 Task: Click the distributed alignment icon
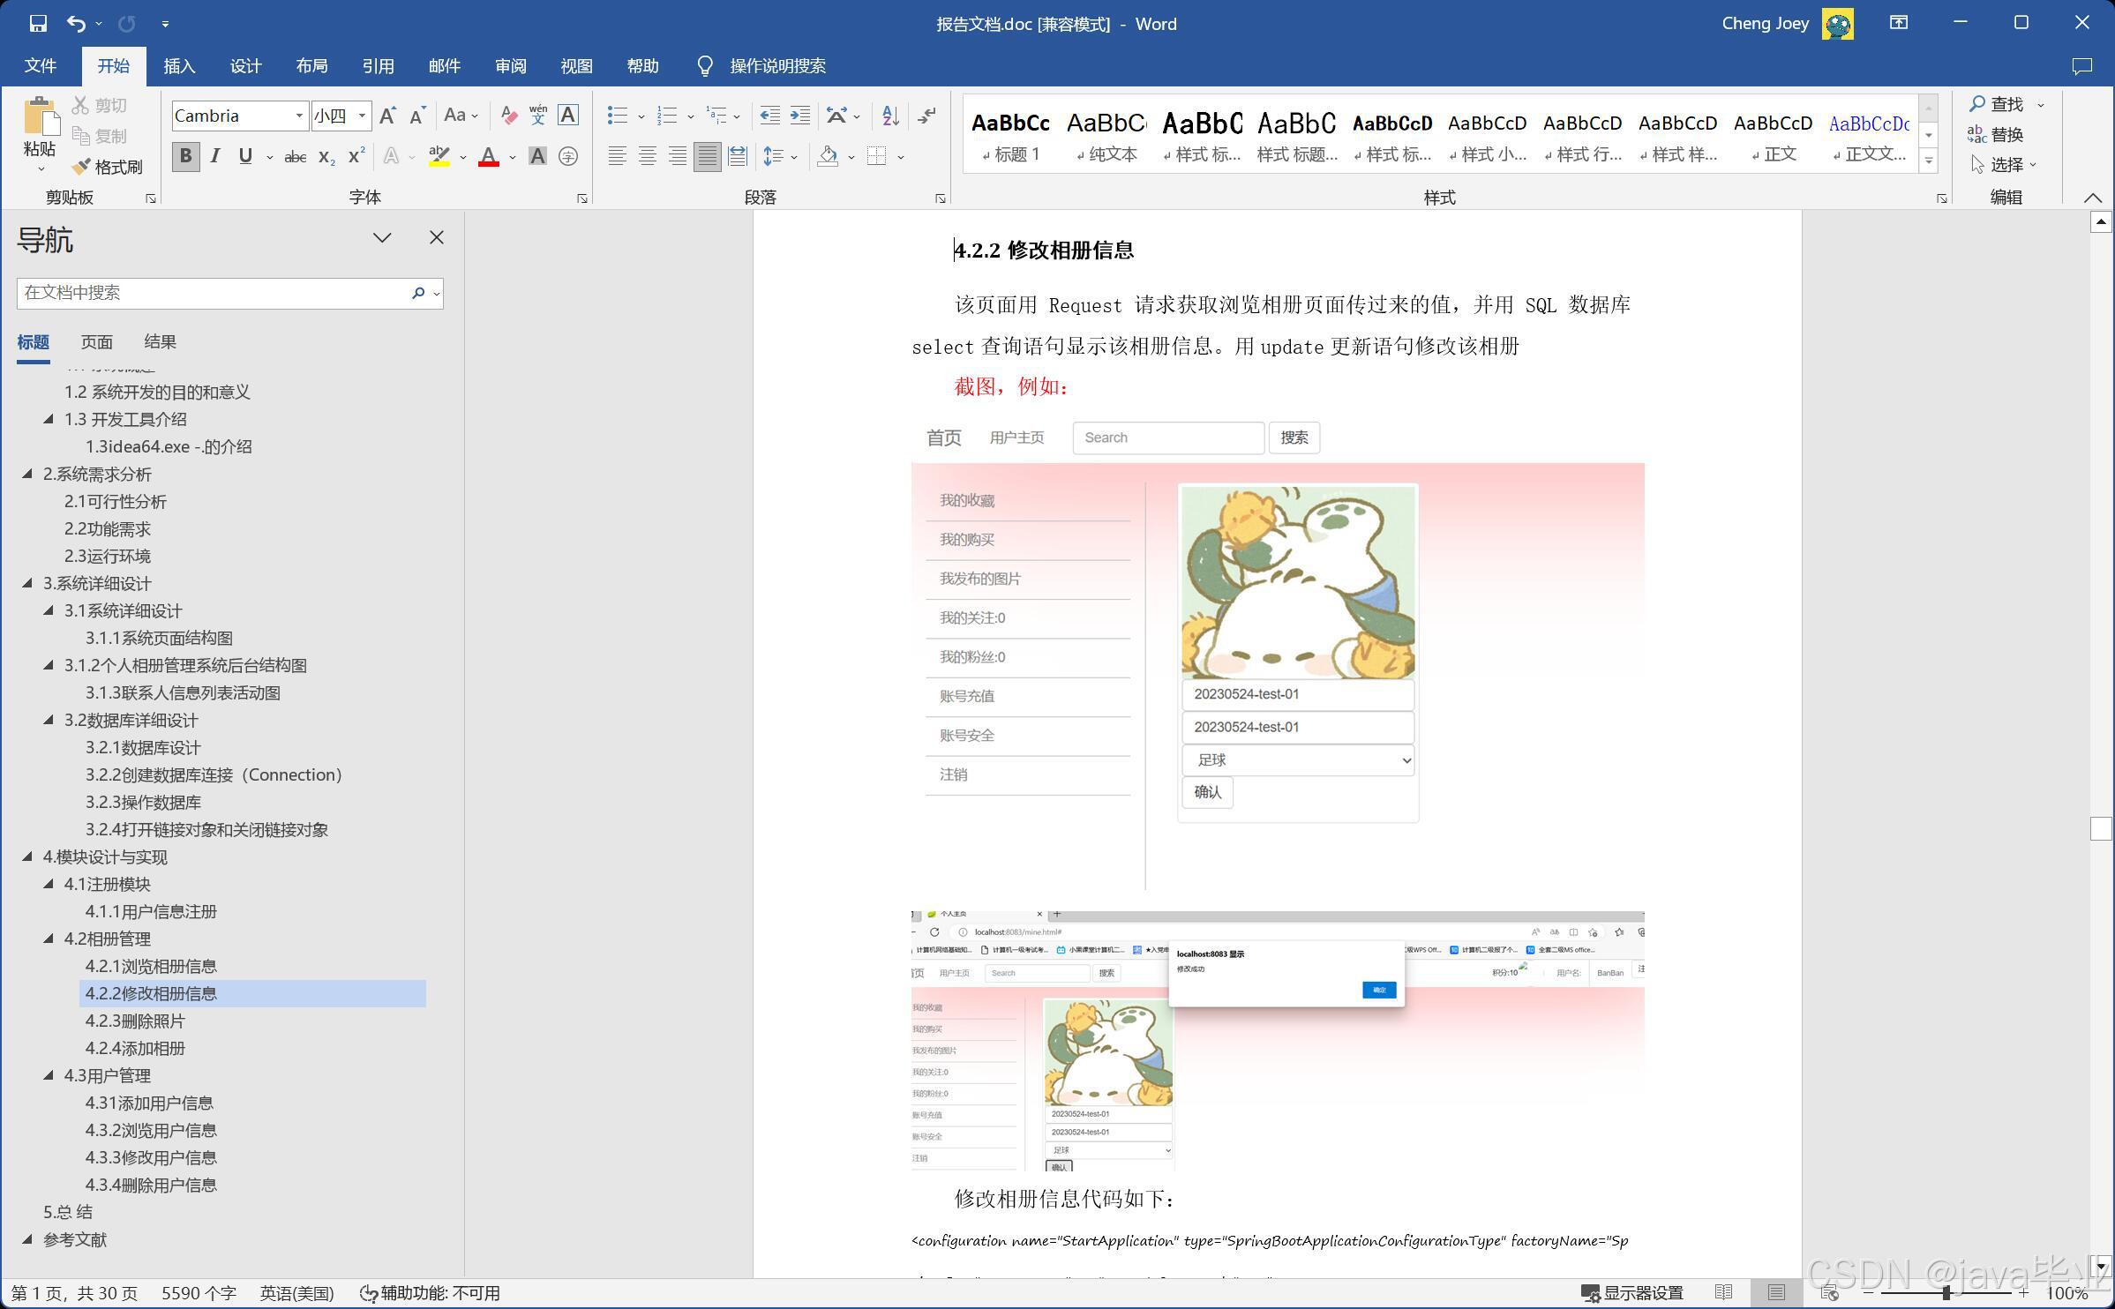(x=738, y=157)
